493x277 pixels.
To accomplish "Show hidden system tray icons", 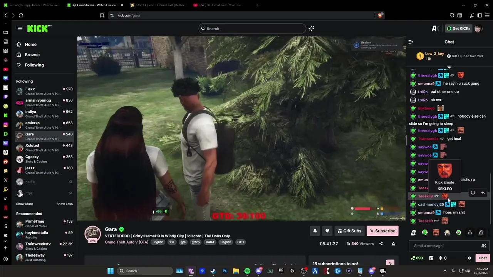I will click(445, 271).
